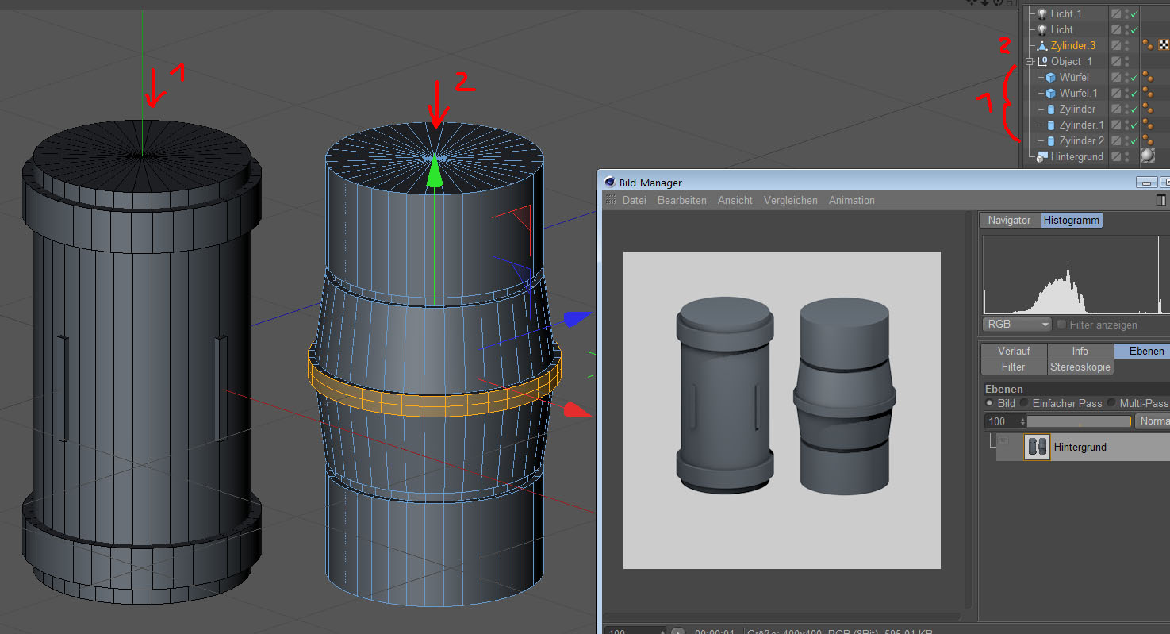This screenshot has width=1170, height=634.
Task: Click the Bild-Manager panel layout icon
Action: coord(1162,200)
